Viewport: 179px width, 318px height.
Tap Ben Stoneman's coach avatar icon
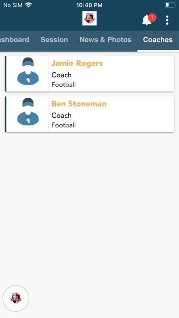[28, 111]
